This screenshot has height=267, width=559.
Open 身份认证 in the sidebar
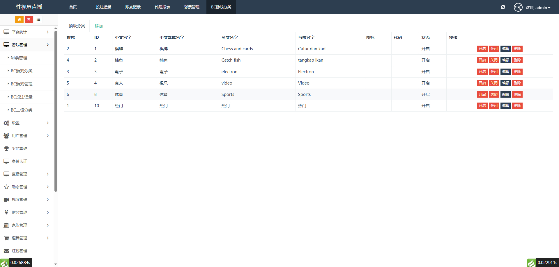(19, 161)
